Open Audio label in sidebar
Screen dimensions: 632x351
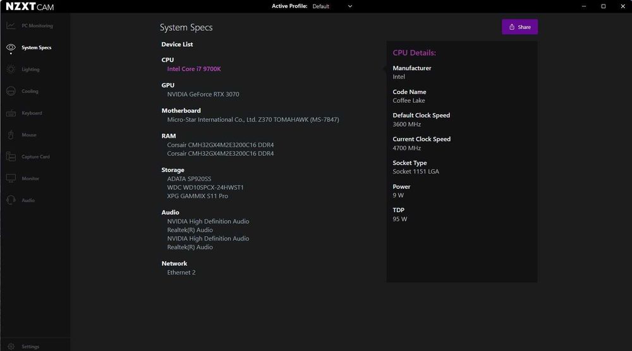28,200
